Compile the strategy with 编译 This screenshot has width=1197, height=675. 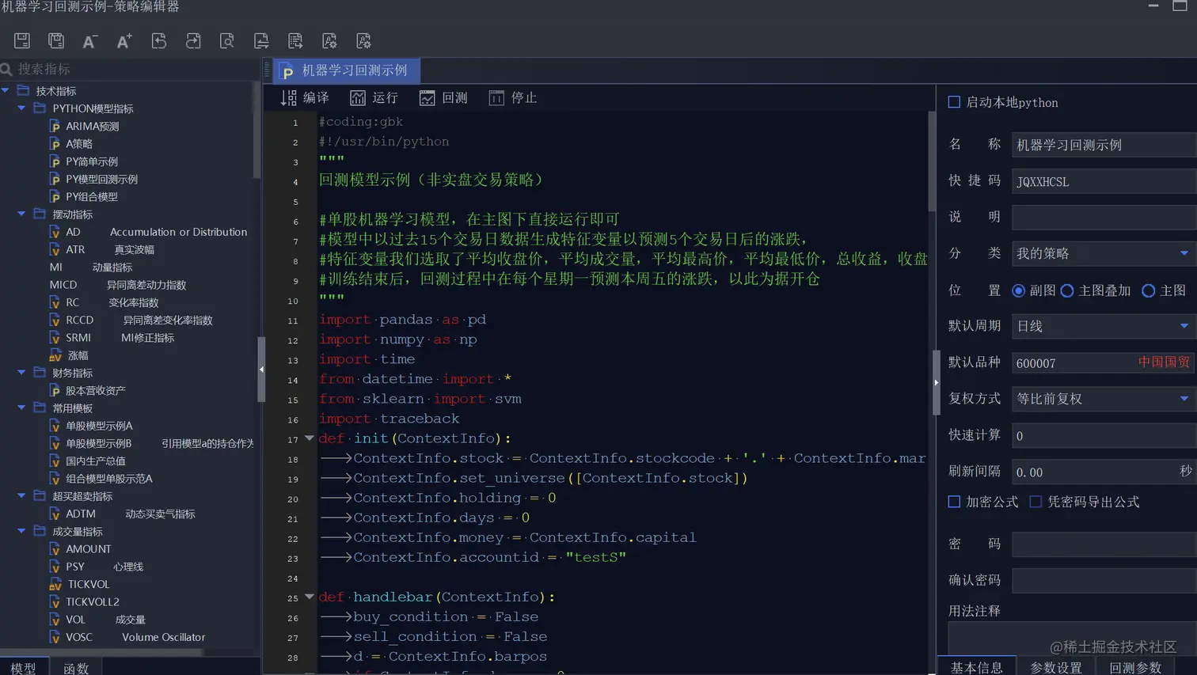coord(303,97)
